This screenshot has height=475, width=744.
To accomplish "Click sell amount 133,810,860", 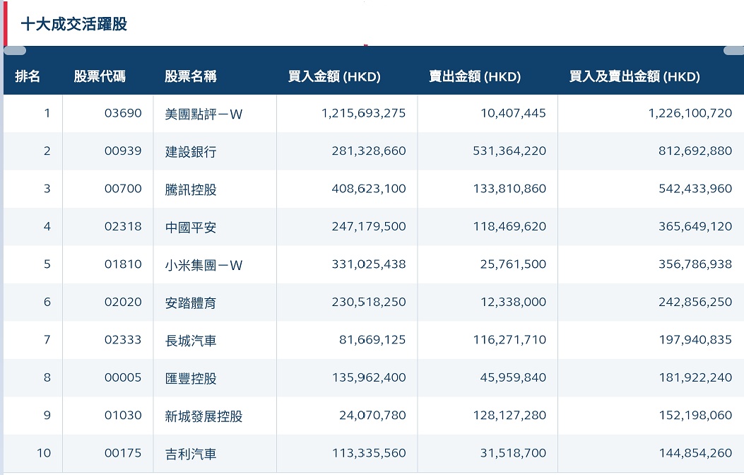I will (509, 189).
